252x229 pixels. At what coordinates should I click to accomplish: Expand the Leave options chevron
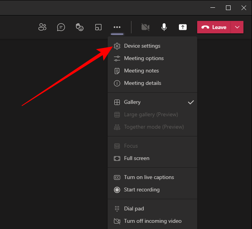237,27
